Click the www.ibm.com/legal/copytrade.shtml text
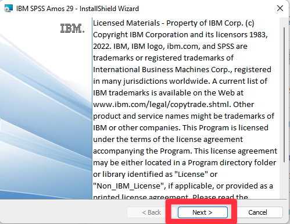The height and width of the screenshot is (224, 290). 161,105
